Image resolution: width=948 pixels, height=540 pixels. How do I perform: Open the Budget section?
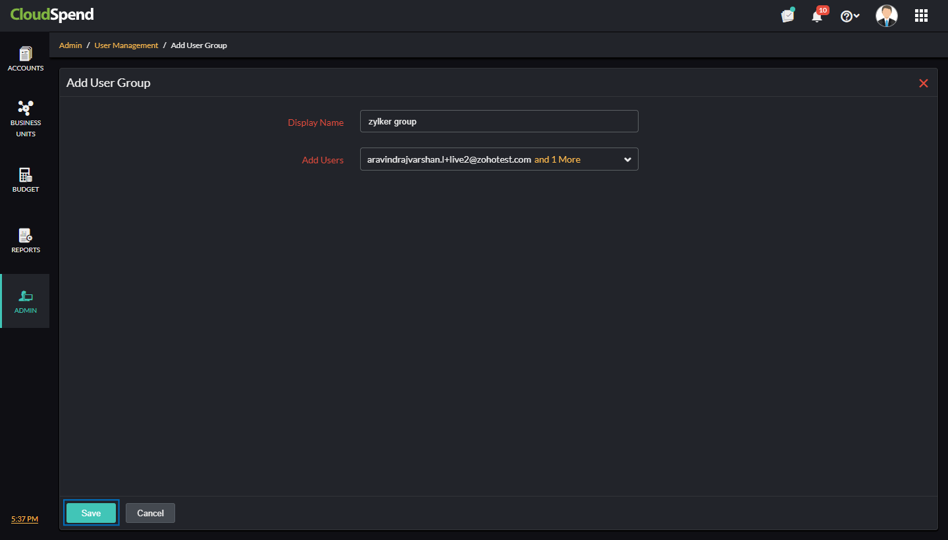[x=25, y=179]
